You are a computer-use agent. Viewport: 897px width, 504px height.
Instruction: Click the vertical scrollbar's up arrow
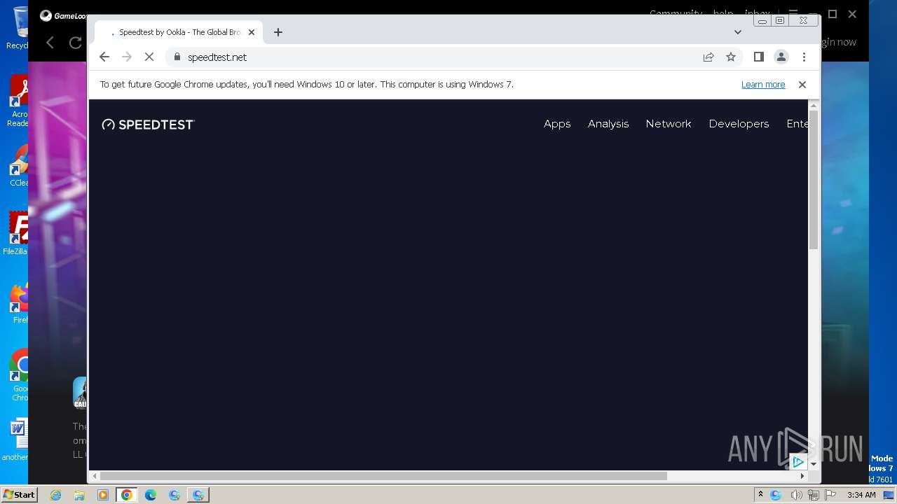pyautogui.click(x=814, y=106)
